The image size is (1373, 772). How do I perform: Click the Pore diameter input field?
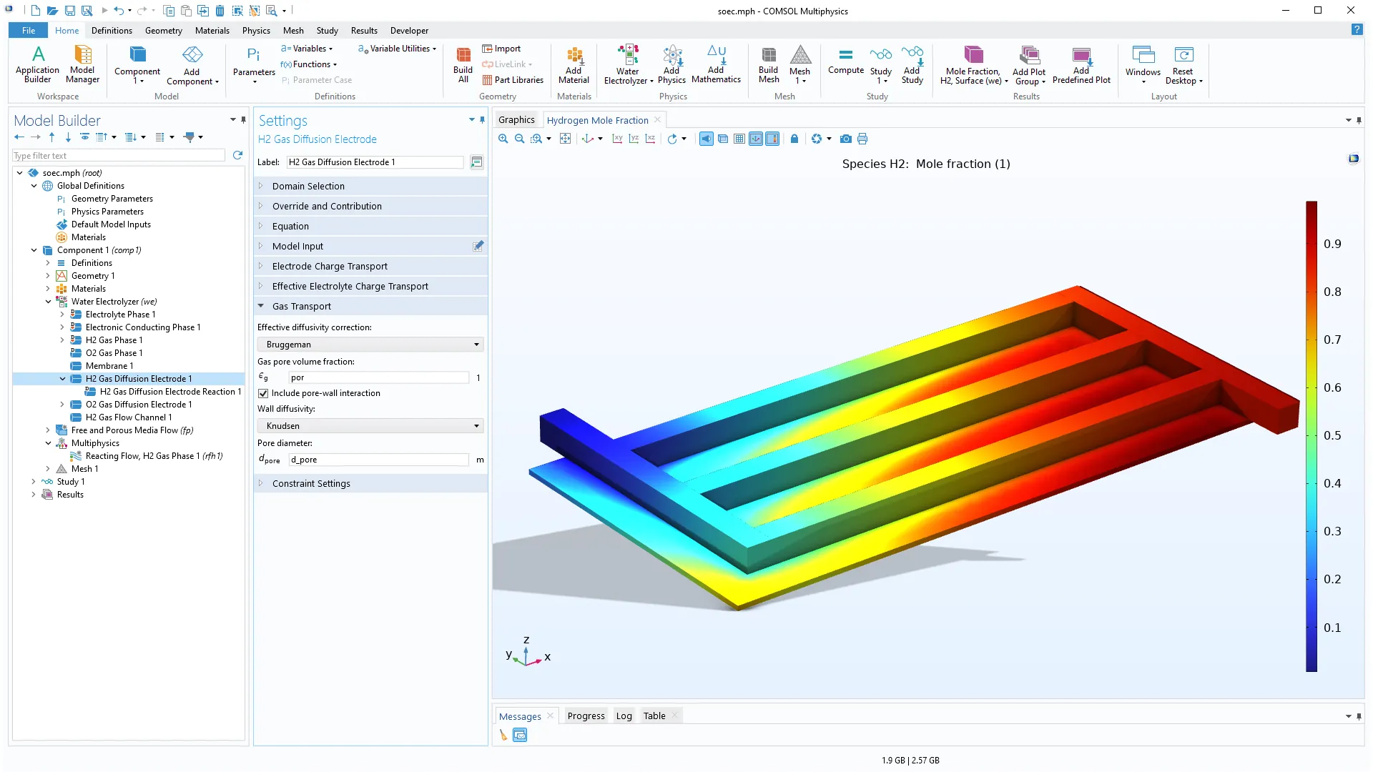(378, 460)
